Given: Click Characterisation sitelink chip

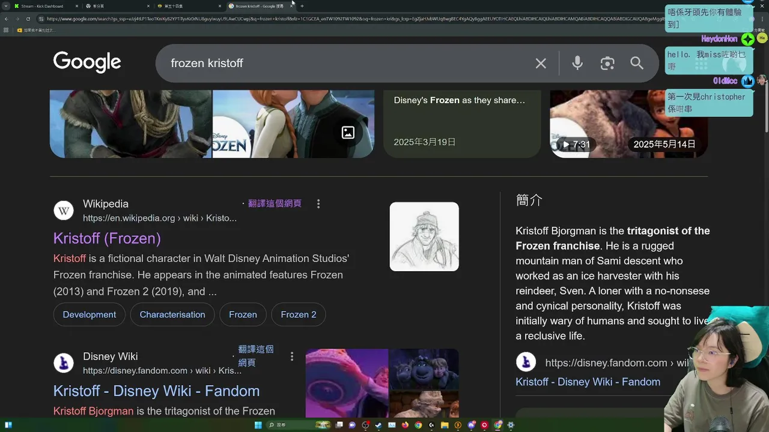Looking at the screenshot, I should pyautogui.click(x=172, y=314).
